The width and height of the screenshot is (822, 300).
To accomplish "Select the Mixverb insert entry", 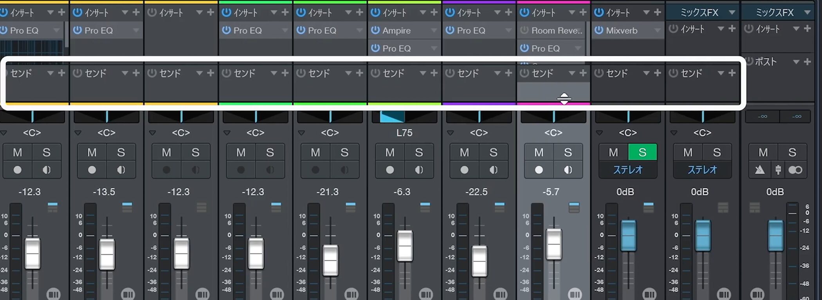I will pos(622,31).
